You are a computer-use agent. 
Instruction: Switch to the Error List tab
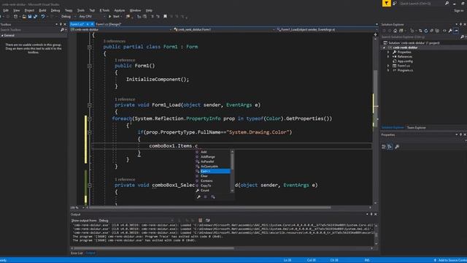click(77, 254)
